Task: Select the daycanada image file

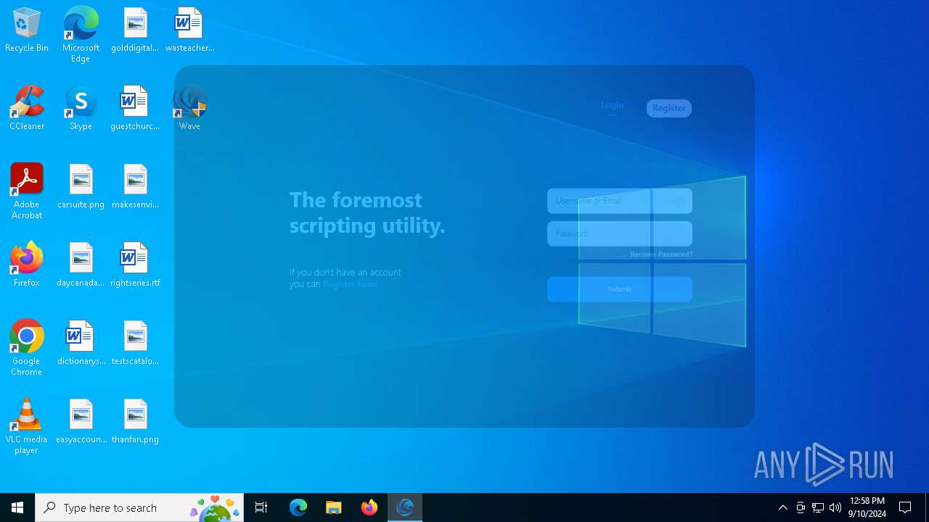Action: pos(81,265)
